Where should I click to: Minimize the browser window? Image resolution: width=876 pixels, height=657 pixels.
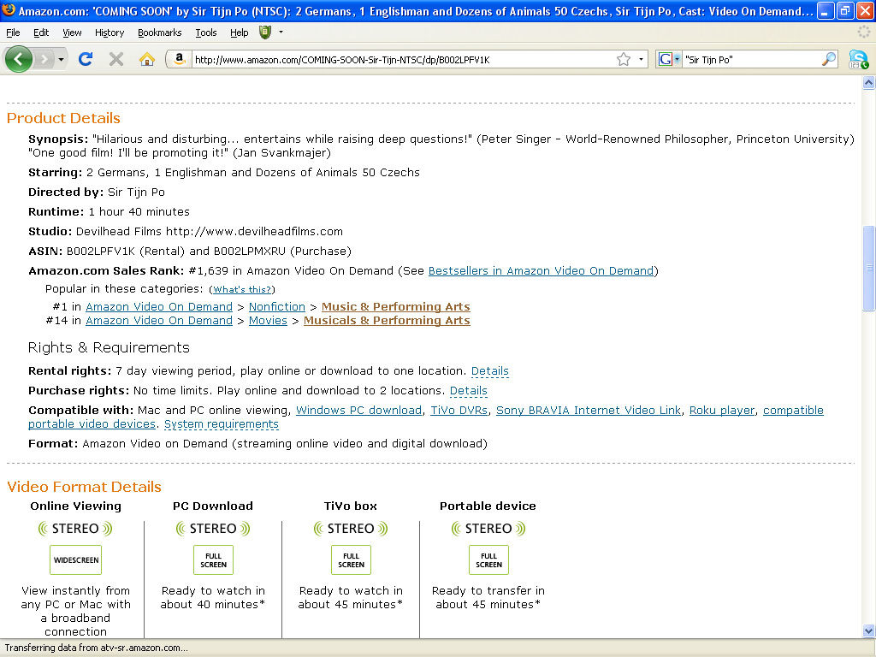point(826,10)
